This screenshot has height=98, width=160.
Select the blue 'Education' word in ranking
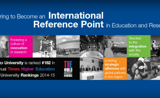pos(45,69)
